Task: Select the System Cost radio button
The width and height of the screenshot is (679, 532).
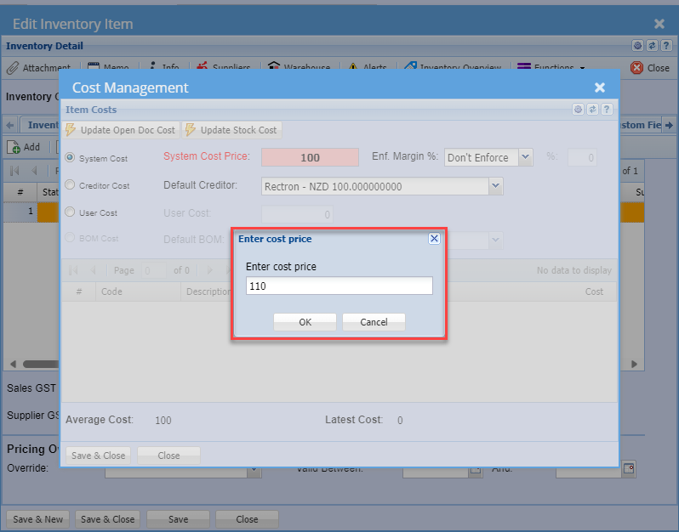Action: pos(71,158)
